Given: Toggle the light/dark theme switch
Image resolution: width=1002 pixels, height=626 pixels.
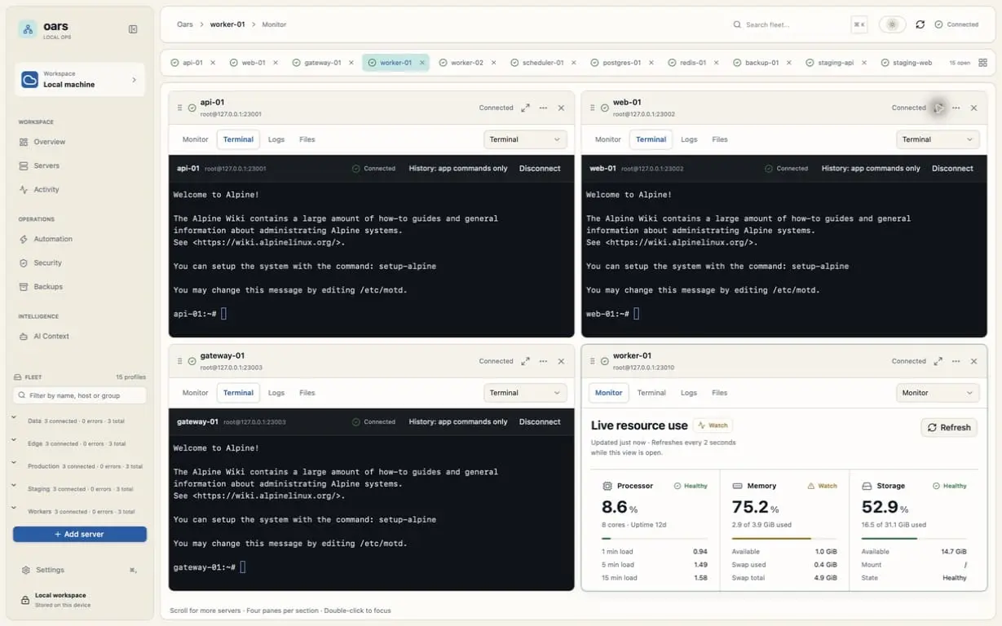Looking at the screenshot, I should pyautogui.click(x=892, y=24).
